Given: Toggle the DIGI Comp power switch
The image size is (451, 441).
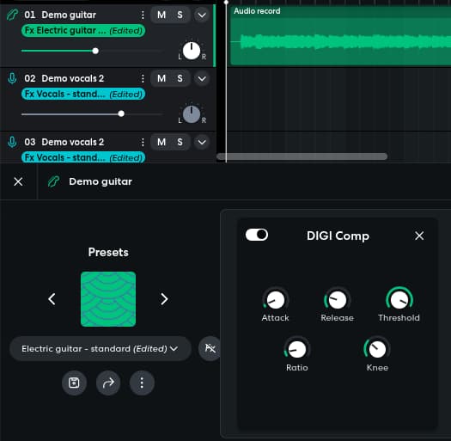Looking at the screenshot, I should click(x=257, y=235).
